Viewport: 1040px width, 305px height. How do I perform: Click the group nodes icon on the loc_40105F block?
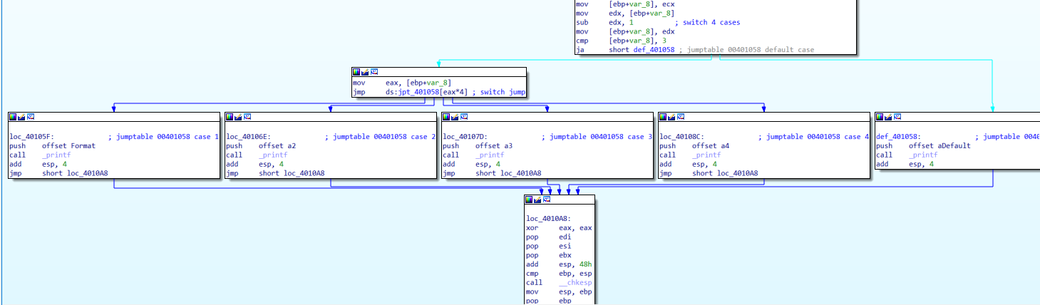[x=31, y=116]
